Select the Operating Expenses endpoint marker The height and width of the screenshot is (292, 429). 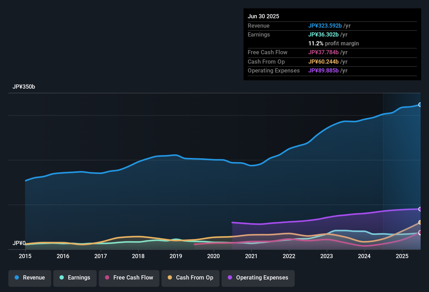click(x=420, y=209)
